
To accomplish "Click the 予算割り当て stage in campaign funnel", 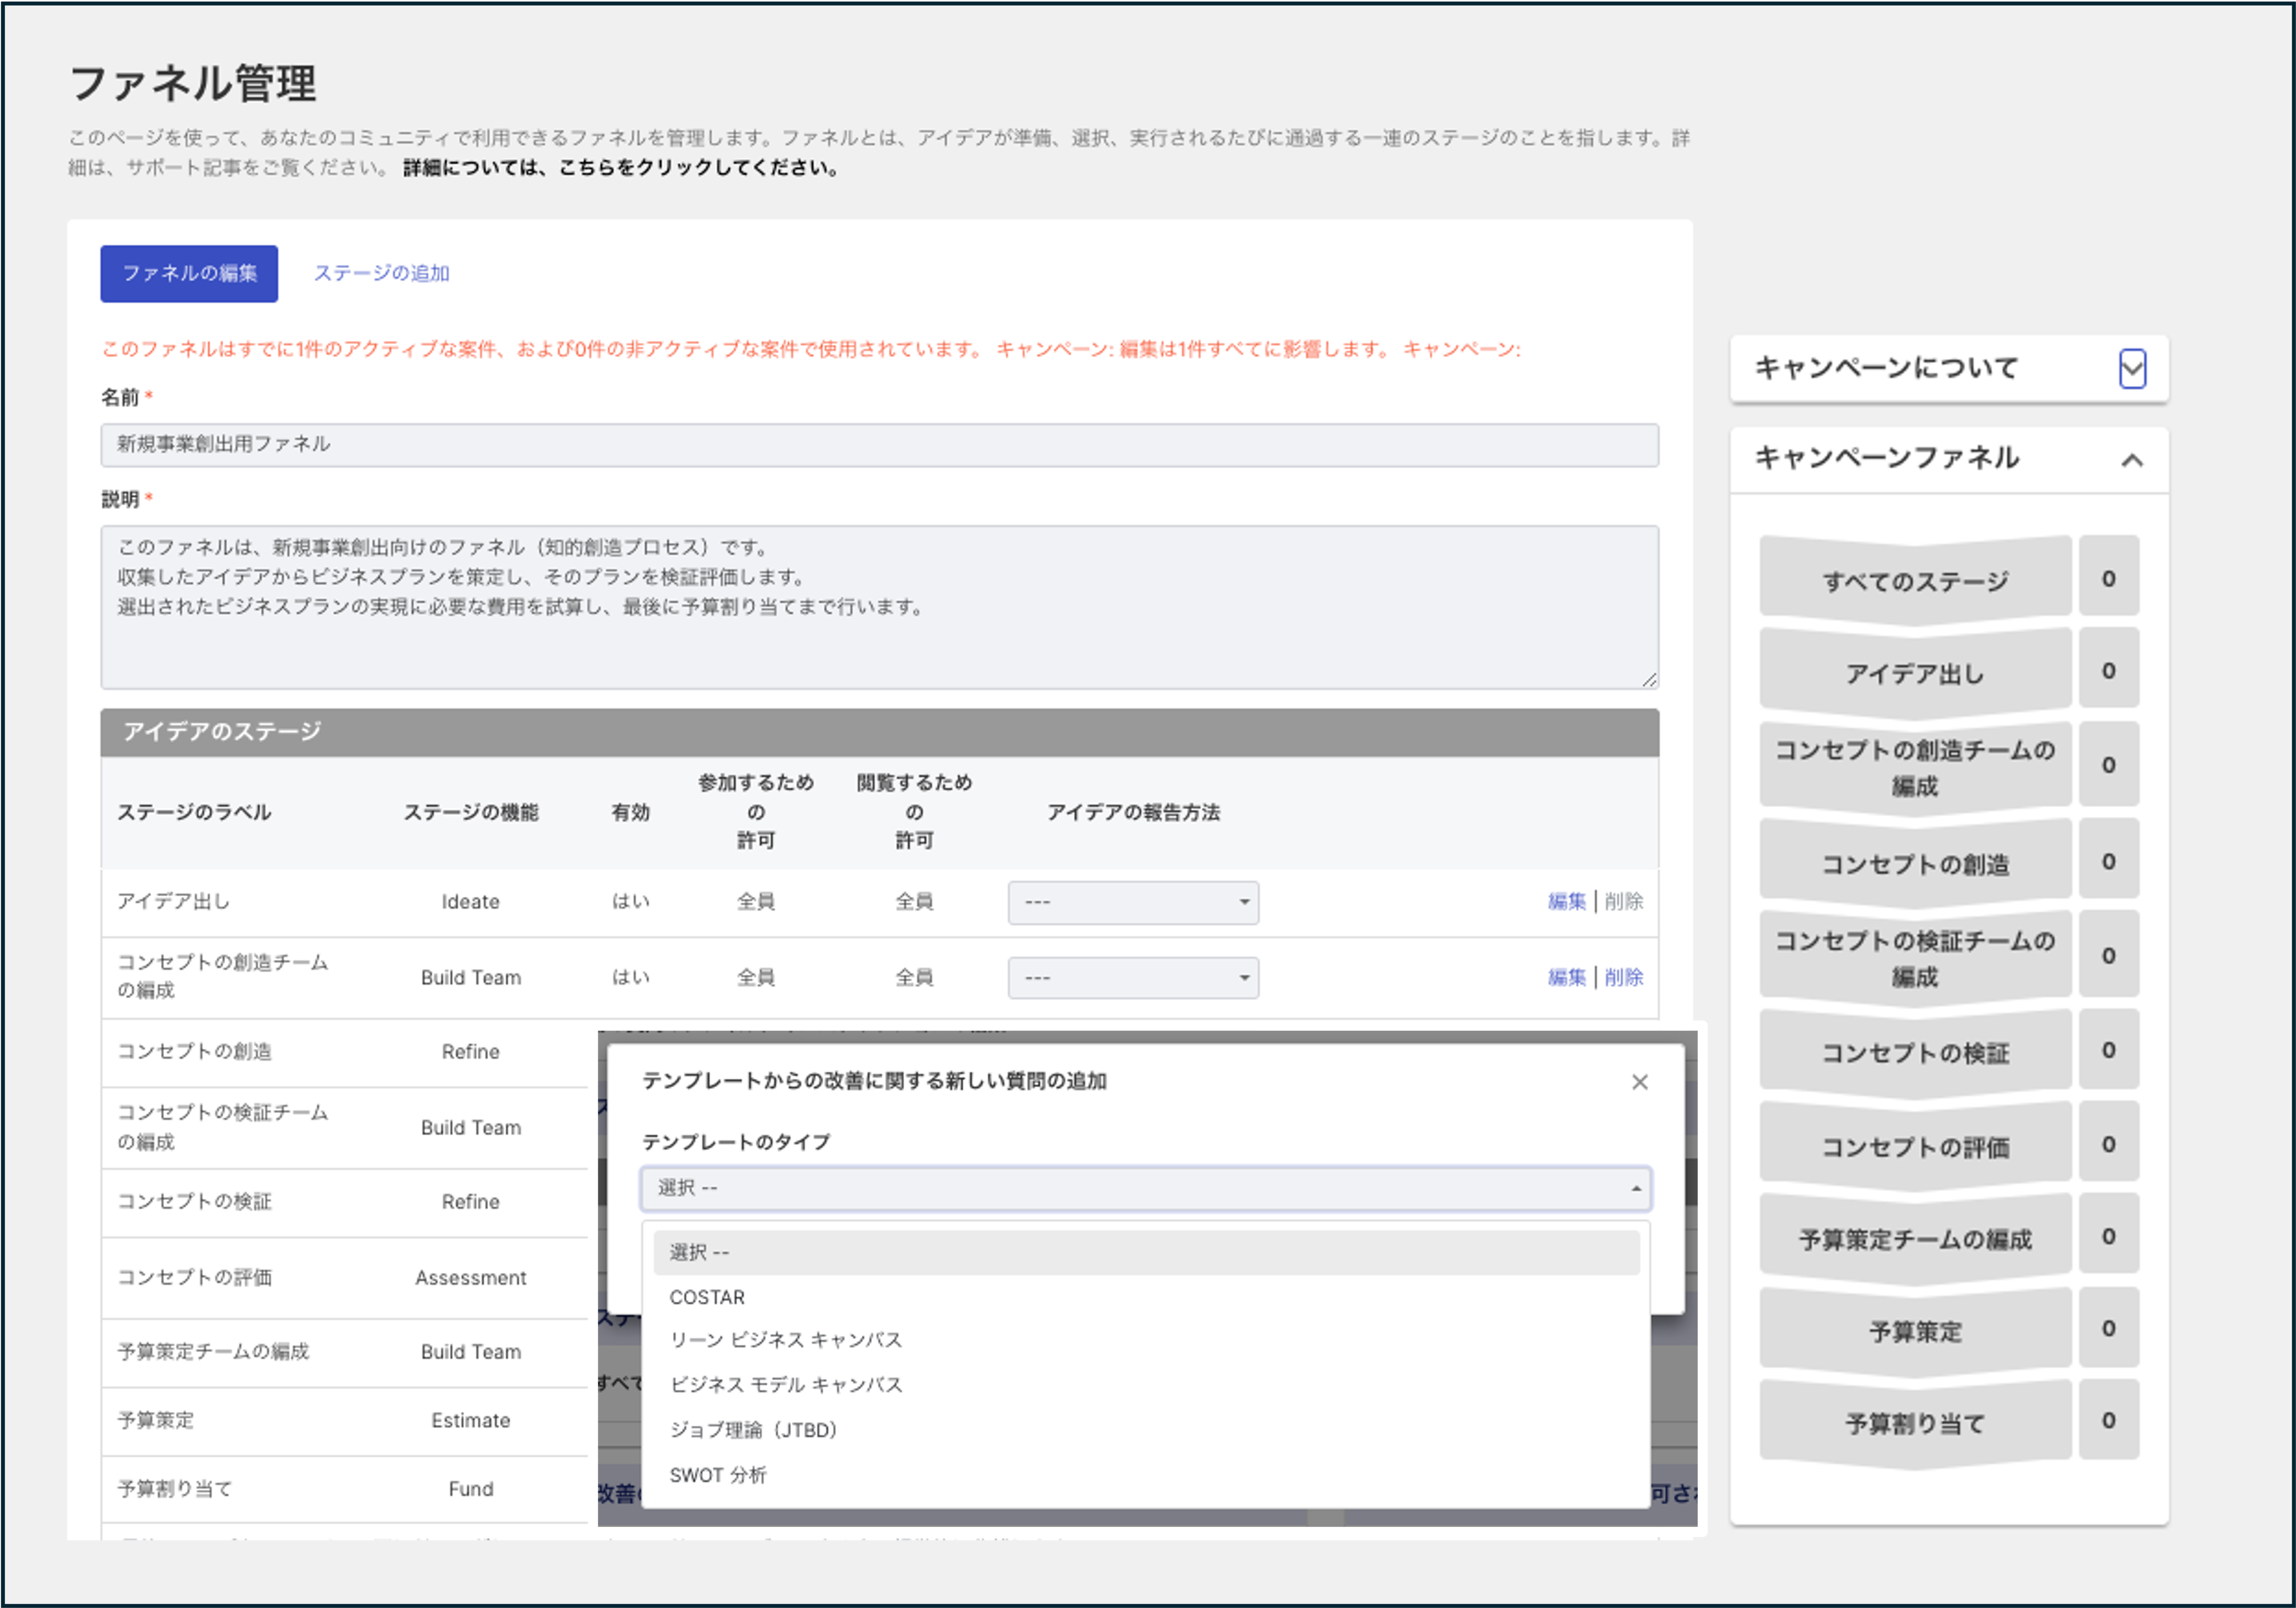I will (x=1914, y=1422).
